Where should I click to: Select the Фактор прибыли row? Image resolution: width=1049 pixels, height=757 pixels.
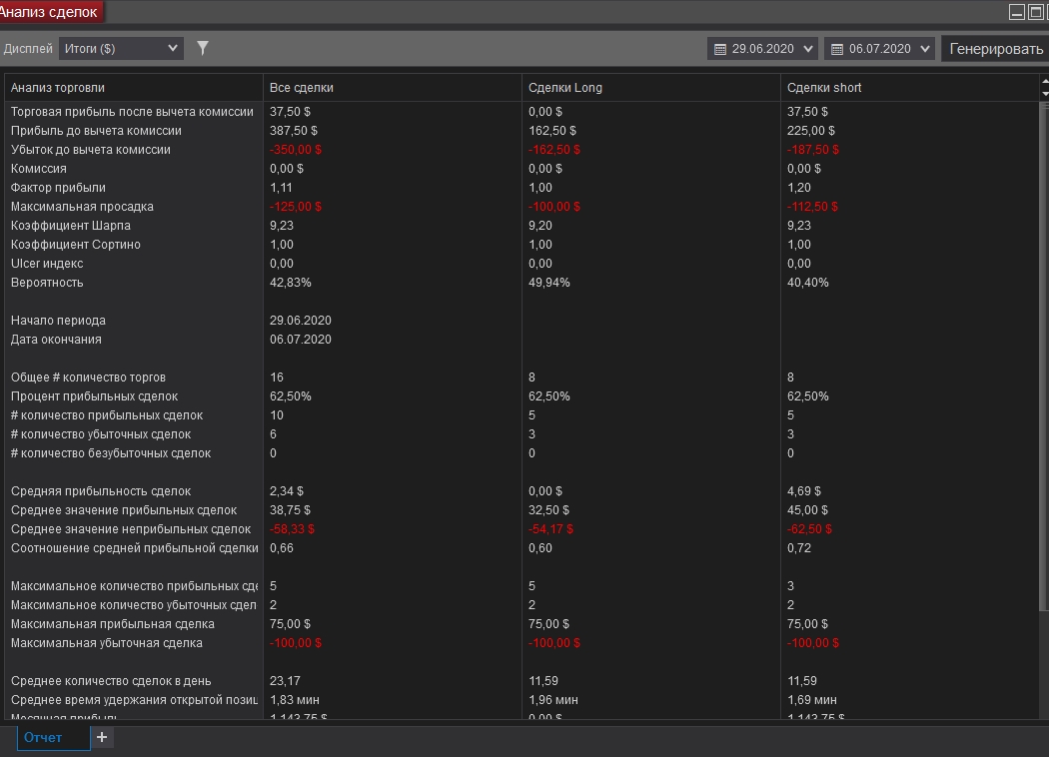pos(58,188)
